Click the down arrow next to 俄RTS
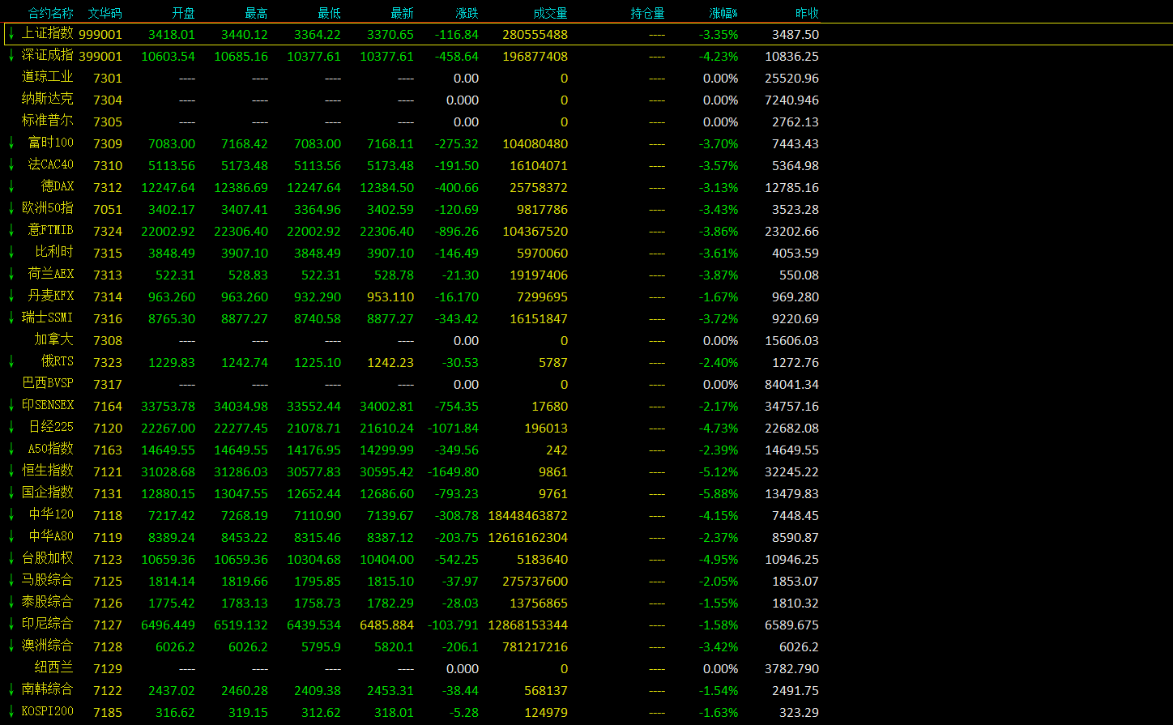The height and width of the screenshot is (725, 1173). click(11, 361)
